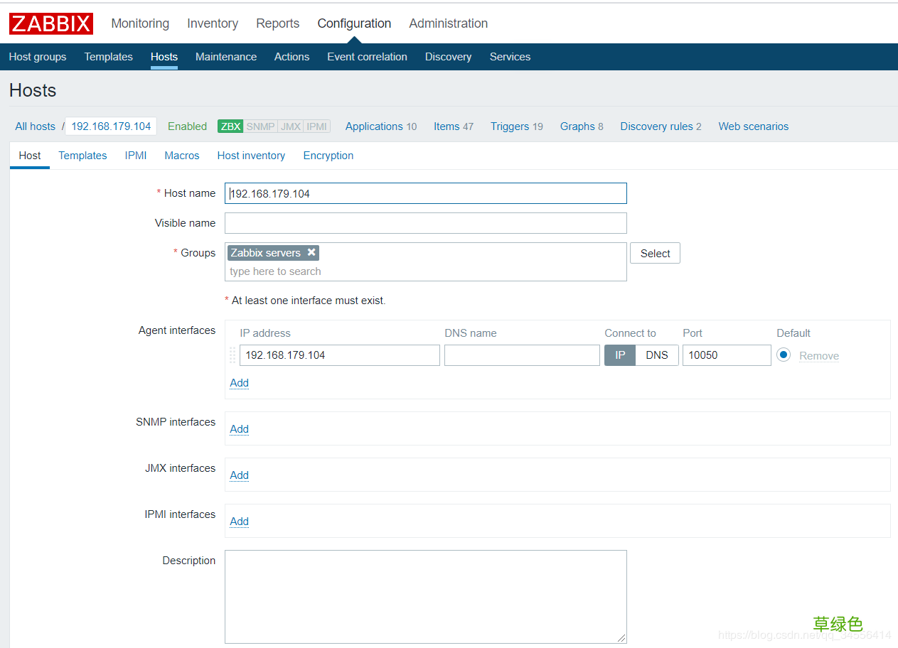Switch to the Host inventory tab
The height and width of the screenshot is (648, 898).
pyautogui.click(x=251, y=156)
